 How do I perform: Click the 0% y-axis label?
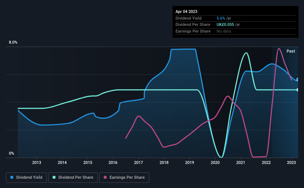11,153
